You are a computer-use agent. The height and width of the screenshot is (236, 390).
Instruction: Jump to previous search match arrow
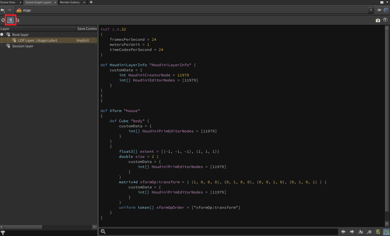coord(343,232)
